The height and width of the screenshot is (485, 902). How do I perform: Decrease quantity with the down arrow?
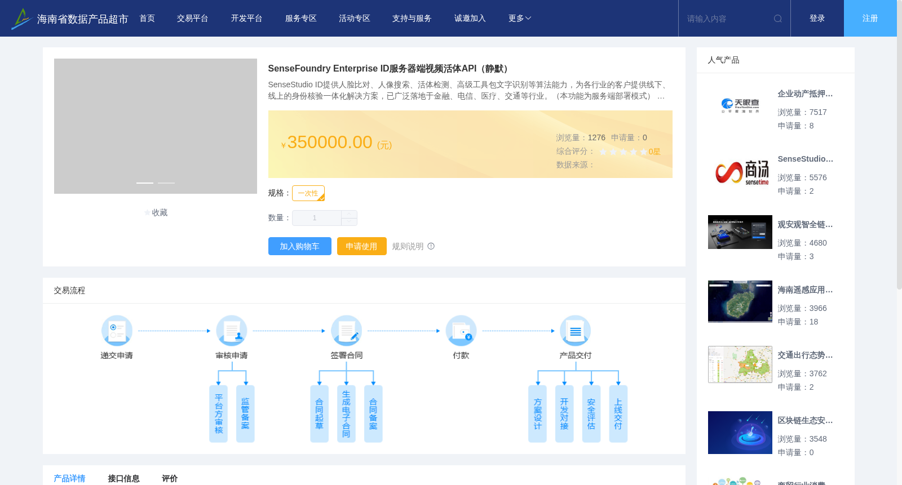click(x=350, y=222)
